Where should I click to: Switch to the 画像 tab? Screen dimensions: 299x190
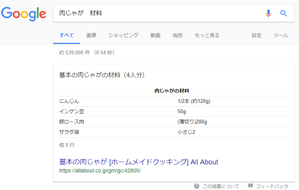[x=91, y=35]
